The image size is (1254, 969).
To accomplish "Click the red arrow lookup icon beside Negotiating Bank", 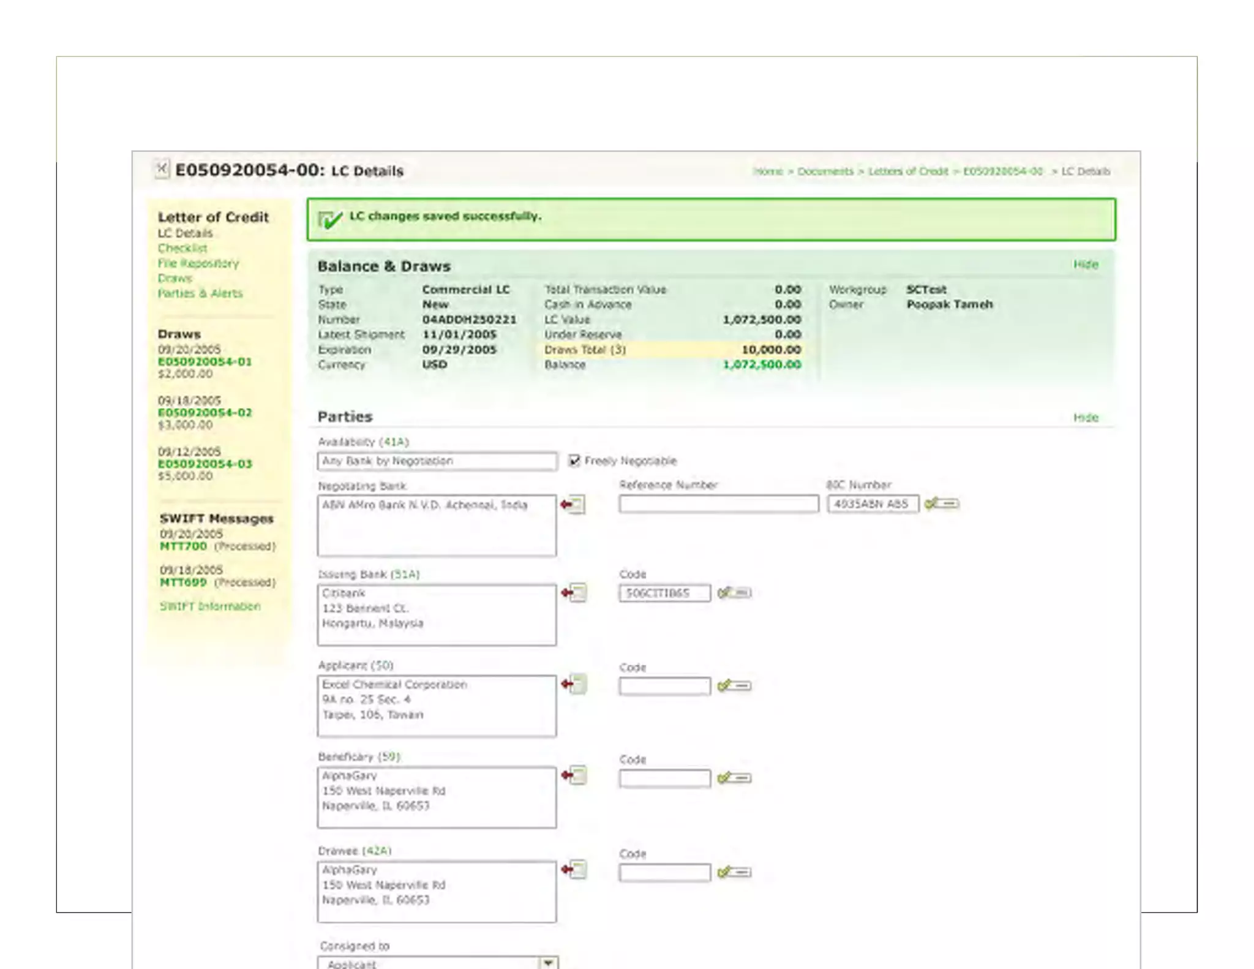I will pos(573,505).
